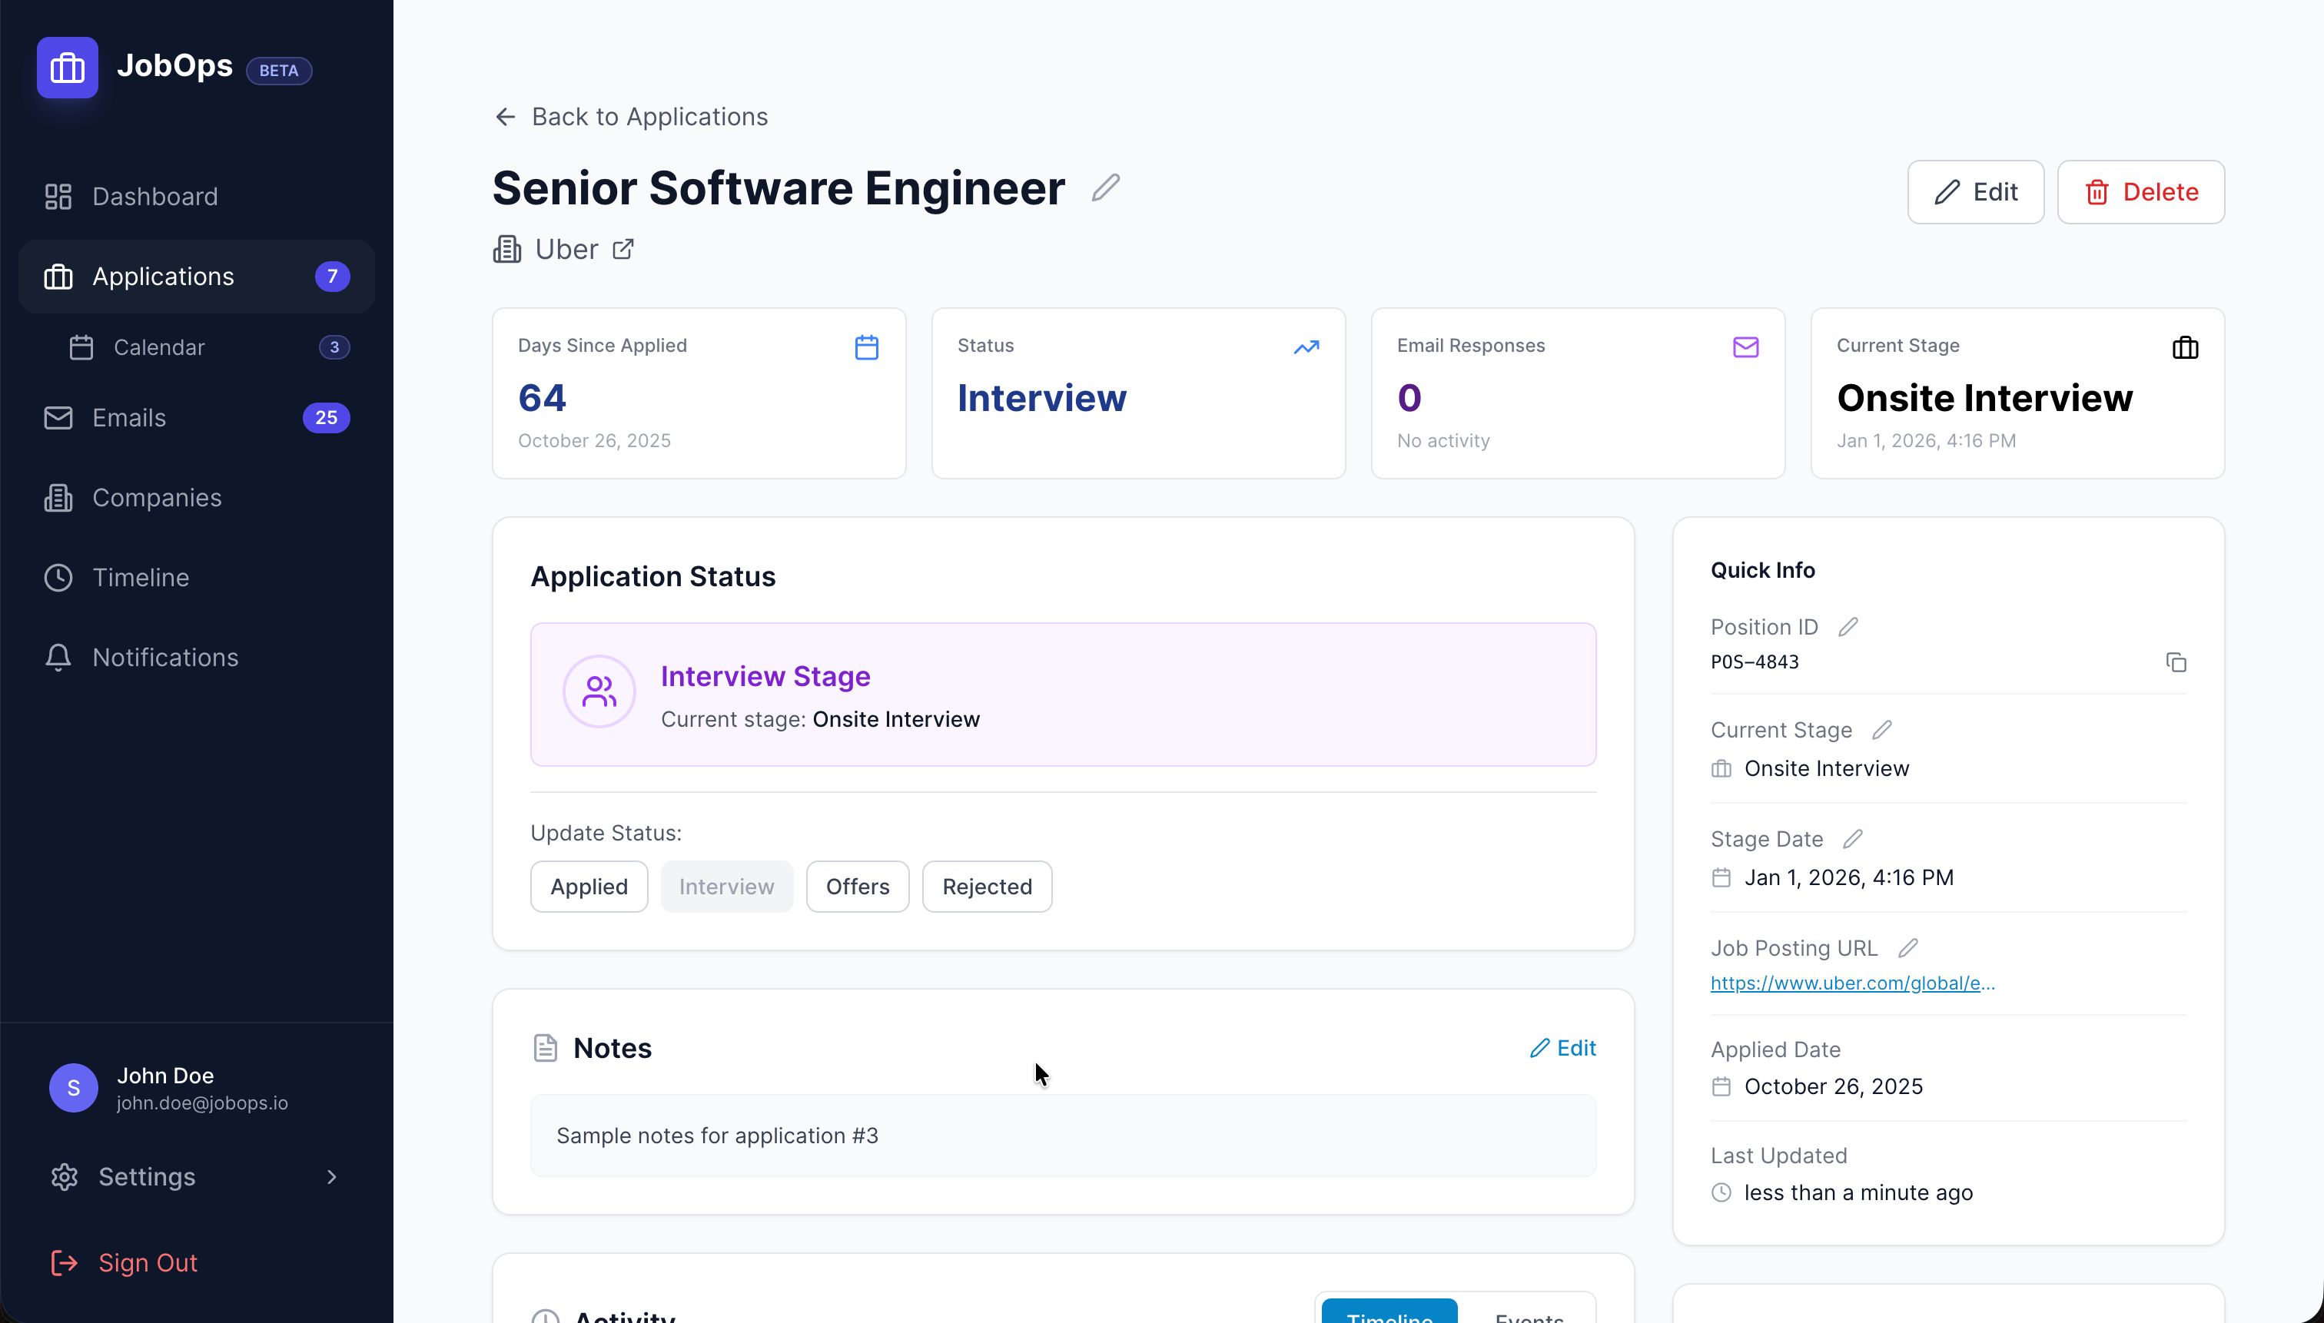Expand the Settings menu chevron
The width and height of the screenshot is (2324, 1323).
(x=330, y=1177)
